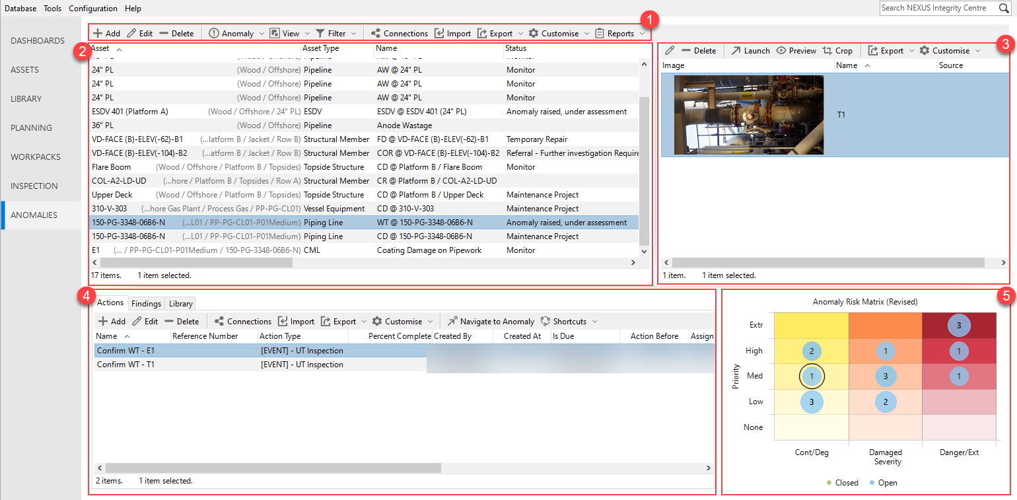Select the "ESDV @ ESDV 401 (24" PL)" row
Viewport: 1017px width, 500px height.
[365, 112]
